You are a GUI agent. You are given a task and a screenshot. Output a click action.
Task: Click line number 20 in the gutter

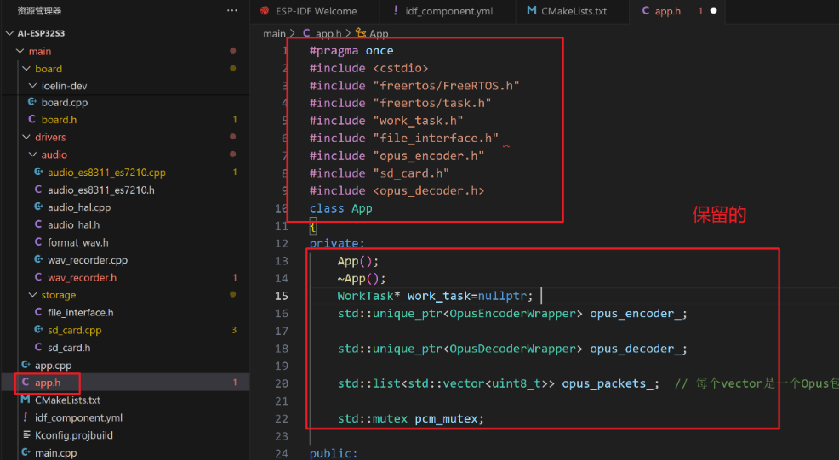point(282,383)
